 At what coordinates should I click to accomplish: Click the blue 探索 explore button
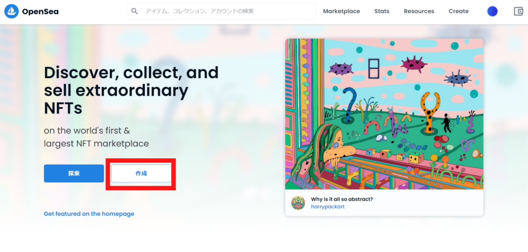pyautogui.click(x=74, y=174)
